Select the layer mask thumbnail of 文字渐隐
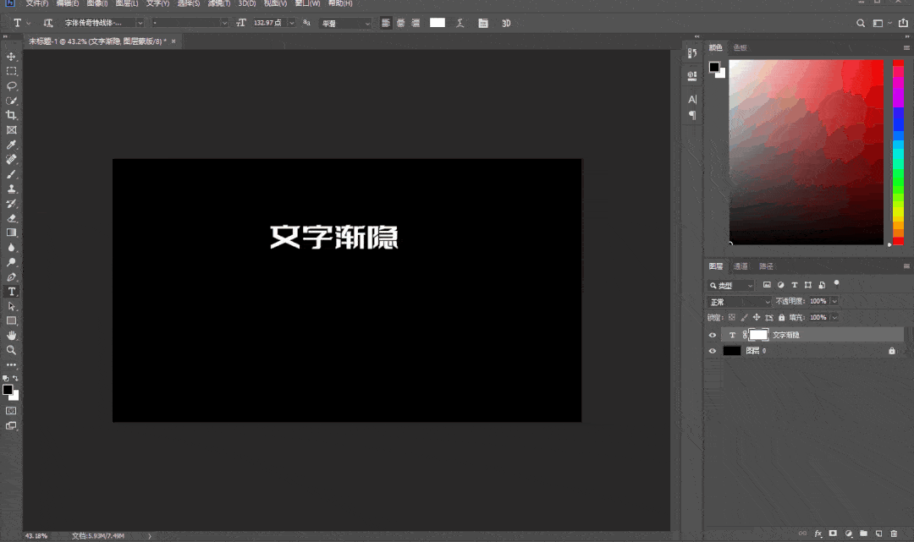The height and width of the screenshot is (542, 914). click(758, 336)
